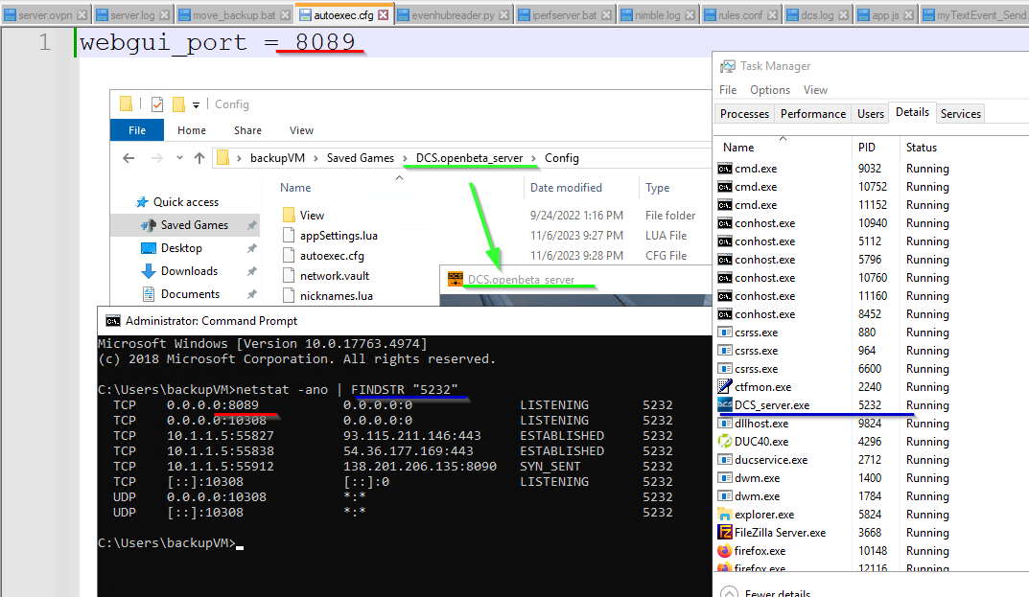The height and width of the screenshot is (597, 1029).
Task: Unpin Desktop using its pin icon
Action: pyautogui.click(x=251, y=248)
